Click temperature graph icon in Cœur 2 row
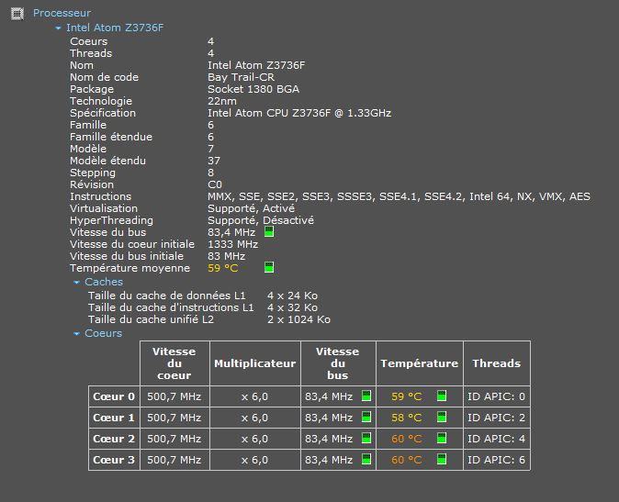Screen dimensions: 619x502 [x=442, y=438]
